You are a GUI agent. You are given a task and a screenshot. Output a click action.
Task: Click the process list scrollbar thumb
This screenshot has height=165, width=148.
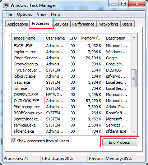click(134, 78)
